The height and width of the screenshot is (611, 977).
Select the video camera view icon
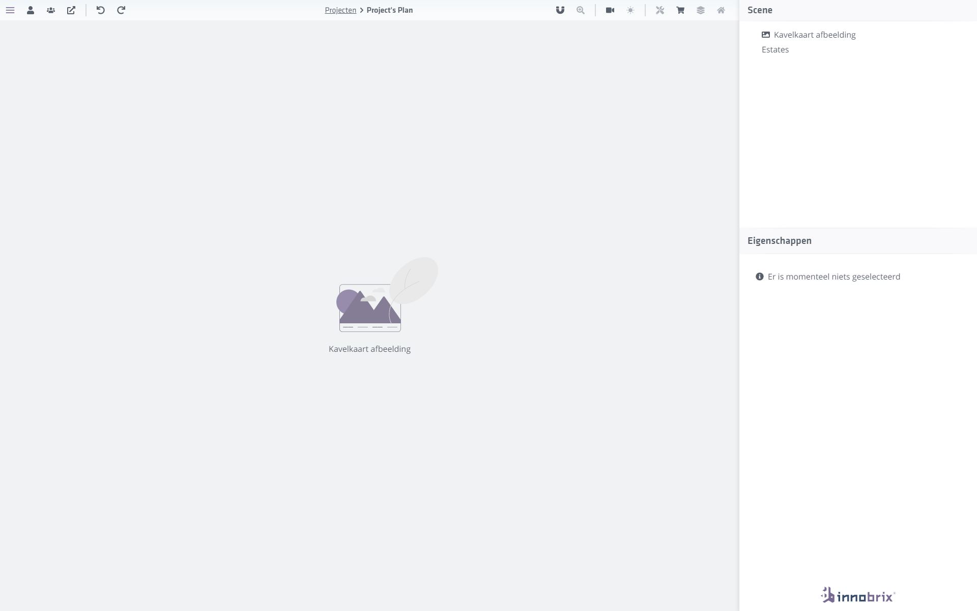[x=610, y=10]
